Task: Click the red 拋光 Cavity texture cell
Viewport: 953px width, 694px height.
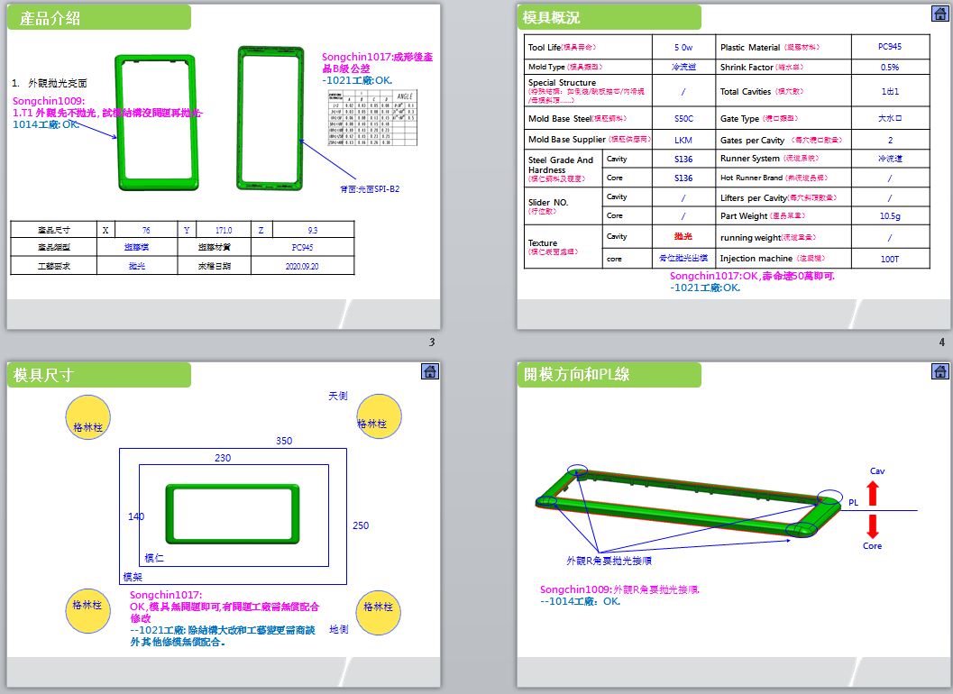Action: 683,235
